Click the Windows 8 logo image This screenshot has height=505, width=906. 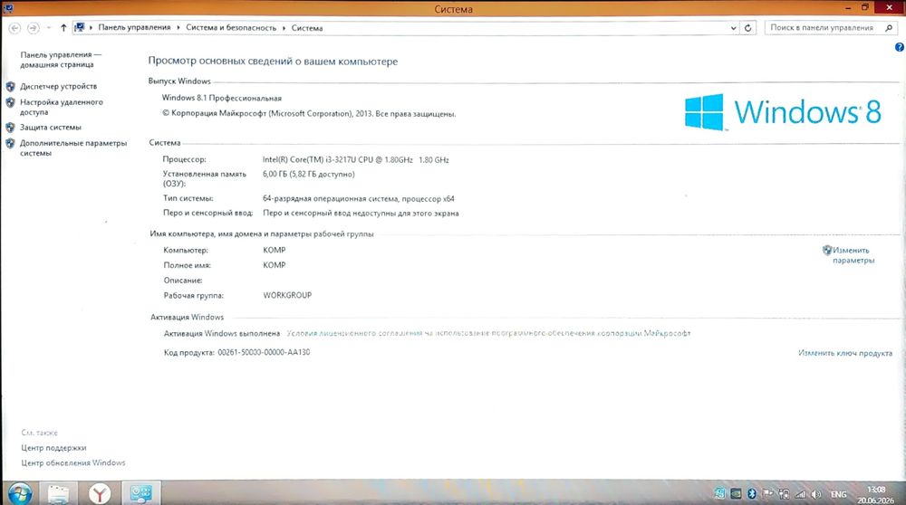783,112
